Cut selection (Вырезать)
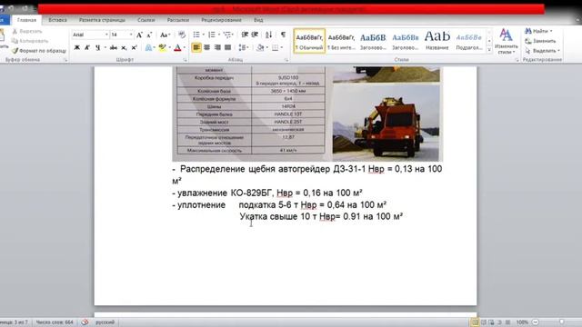Viewport: 582px width, 327px height. 27,32
